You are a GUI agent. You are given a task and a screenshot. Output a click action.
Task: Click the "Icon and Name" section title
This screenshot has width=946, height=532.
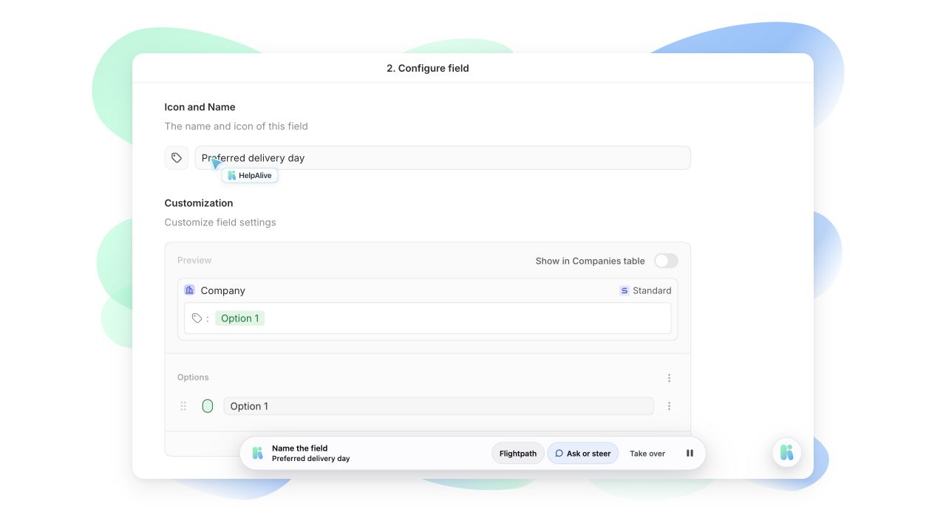(200, 107)
